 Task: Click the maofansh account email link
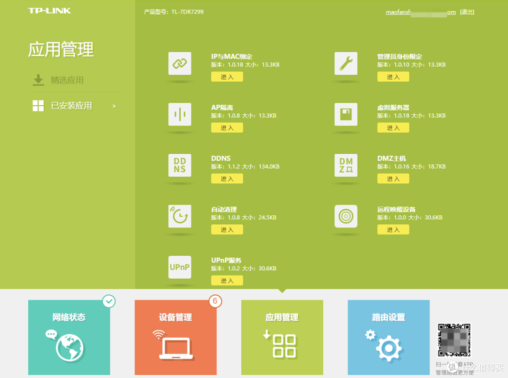coord(421,12)
